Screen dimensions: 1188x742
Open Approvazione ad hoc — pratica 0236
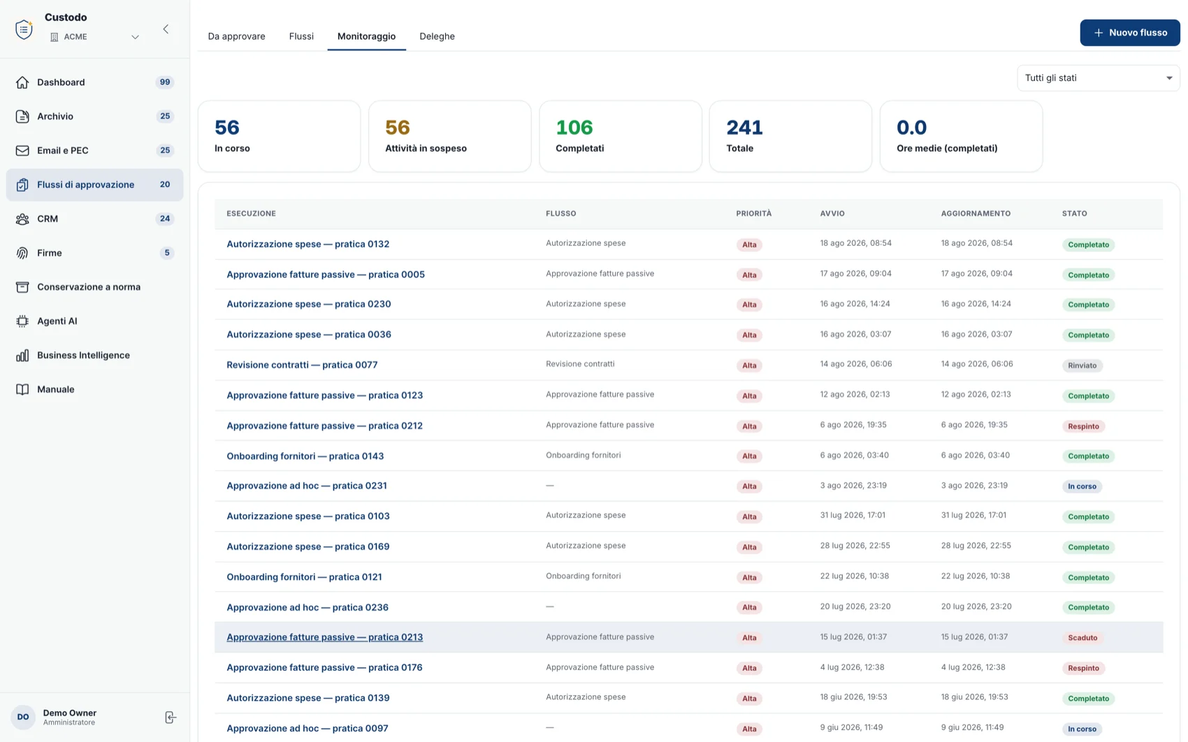click(307, 607)
